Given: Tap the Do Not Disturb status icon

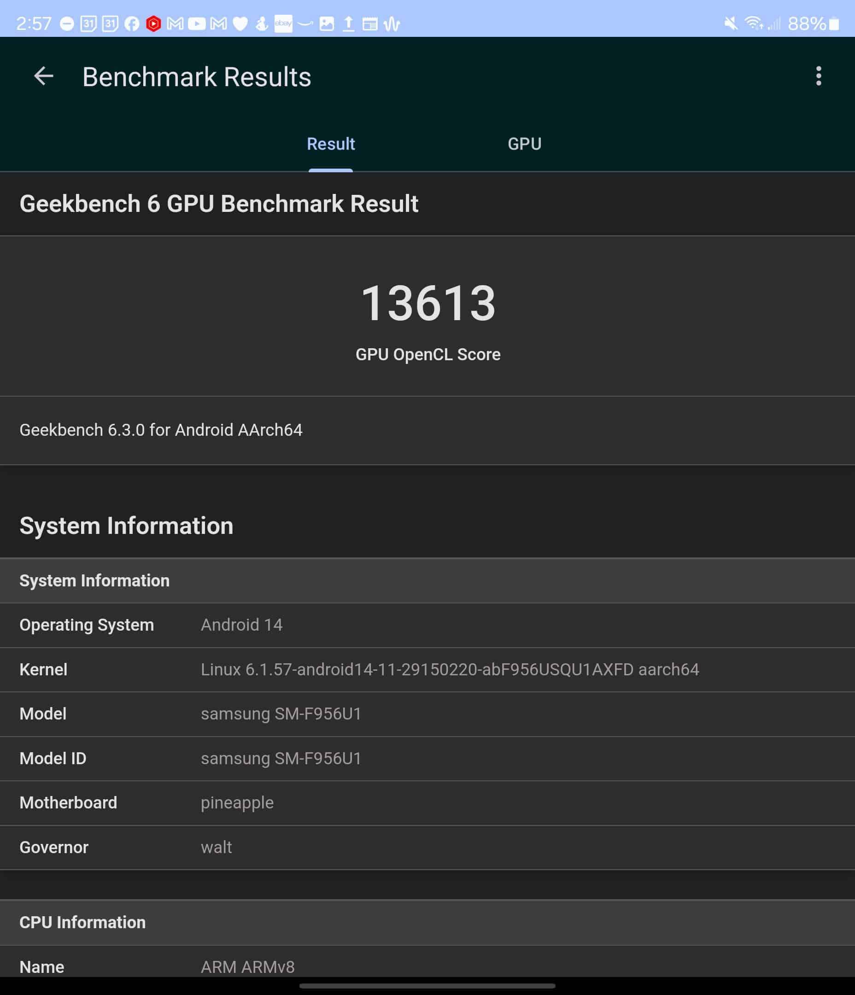Looking at the screenshot, I should click(67, 23).
